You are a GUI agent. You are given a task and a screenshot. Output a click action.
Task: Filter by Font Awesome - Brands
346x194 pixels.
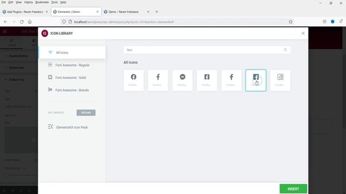tap(72, 90)
